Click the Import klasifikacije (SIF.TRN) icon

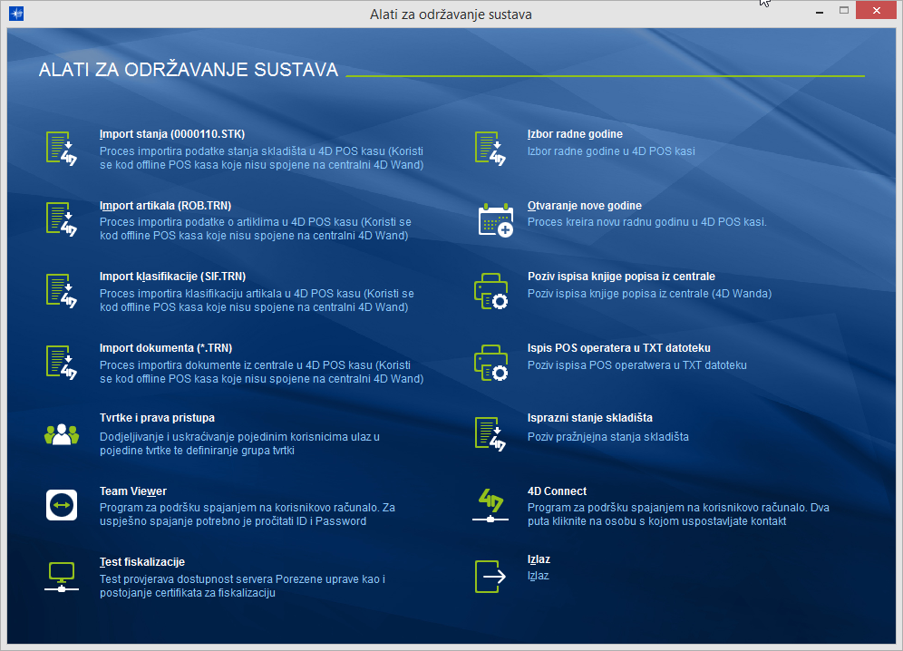(61, 291)
